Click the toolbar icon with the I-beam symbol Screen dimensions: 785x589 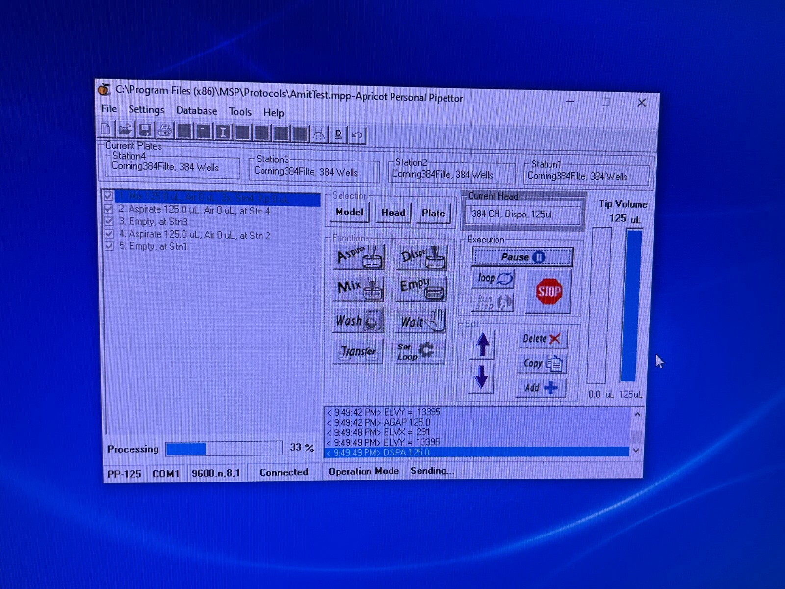(x=223, y=132)
